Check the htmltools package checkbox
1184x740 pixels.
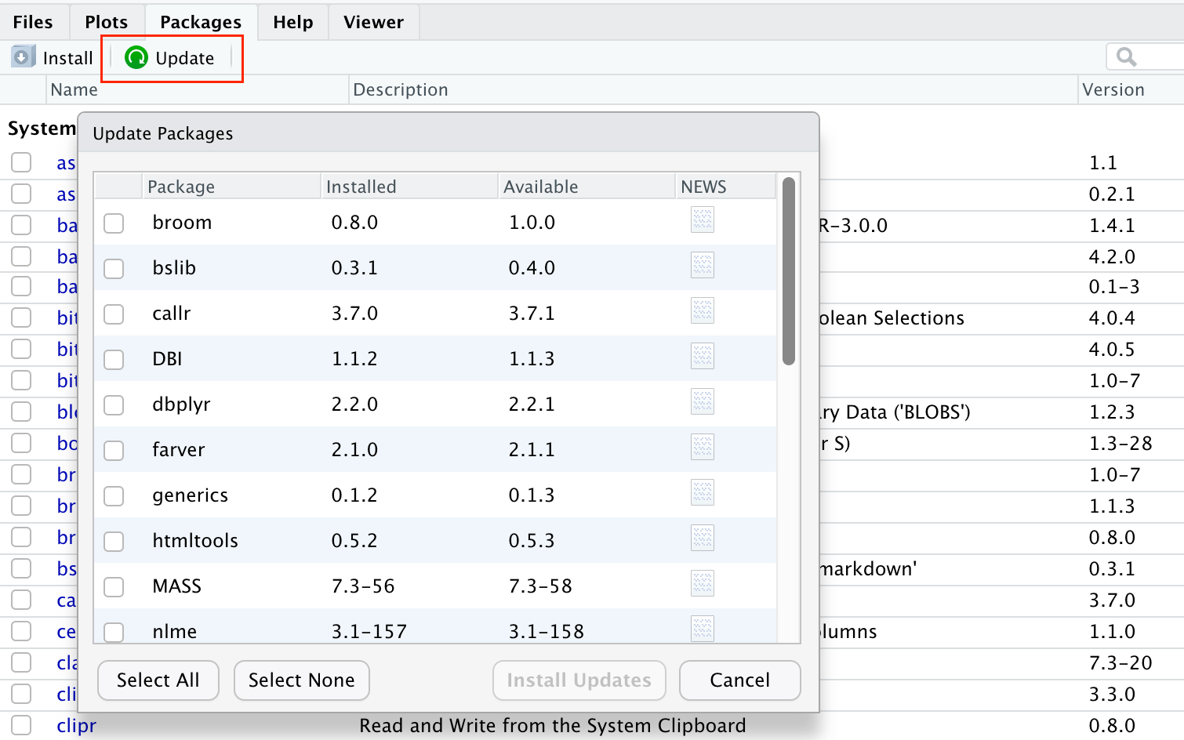114,542
